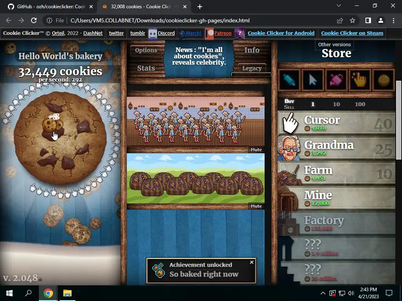Image resolution: width=402 pixels, height=301 pixels.
Task: Open the DashNet link
Action: pos(93,33)
